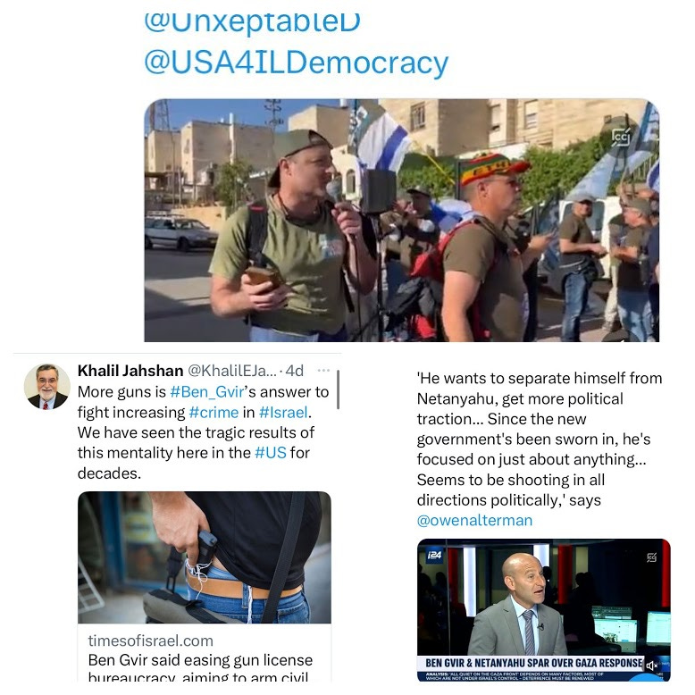Follow the #crime hashtag
This screenshot has height=695, width=695.
[214, 413]
